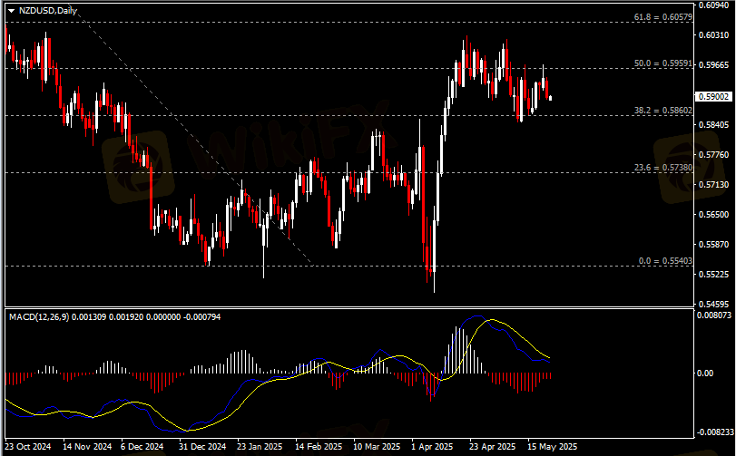Click the 10 Mar 2025 date marker
This screenshot has height=456, width=736.
376,447
